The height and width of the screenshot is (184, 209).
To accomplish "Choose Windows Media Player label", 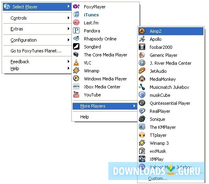I will 106,79.
